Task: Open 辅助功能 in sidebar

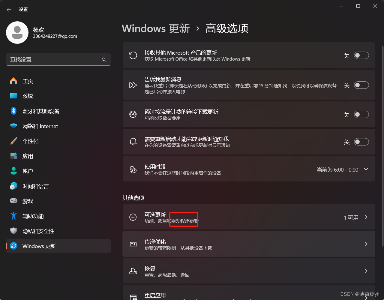Action: 58,216
